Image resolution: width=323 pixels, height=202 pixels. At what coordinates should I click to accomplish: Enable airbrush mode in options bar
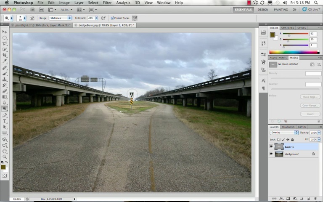coord(103,18)
